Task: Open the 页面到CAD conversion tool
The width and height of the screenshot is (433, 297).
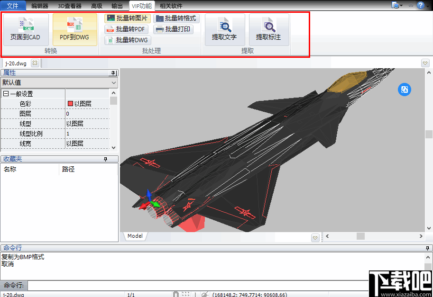Action: 25,30
